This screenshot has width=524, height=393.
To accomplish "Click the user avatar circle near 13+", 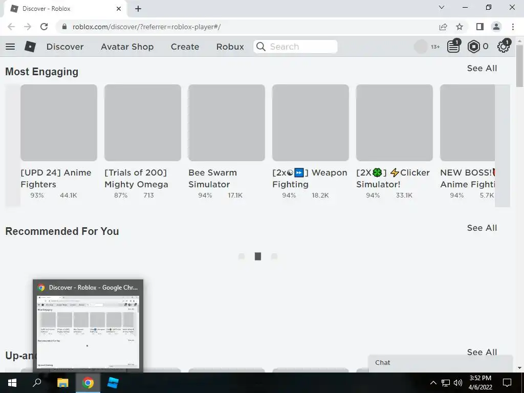I will [421, 47].
